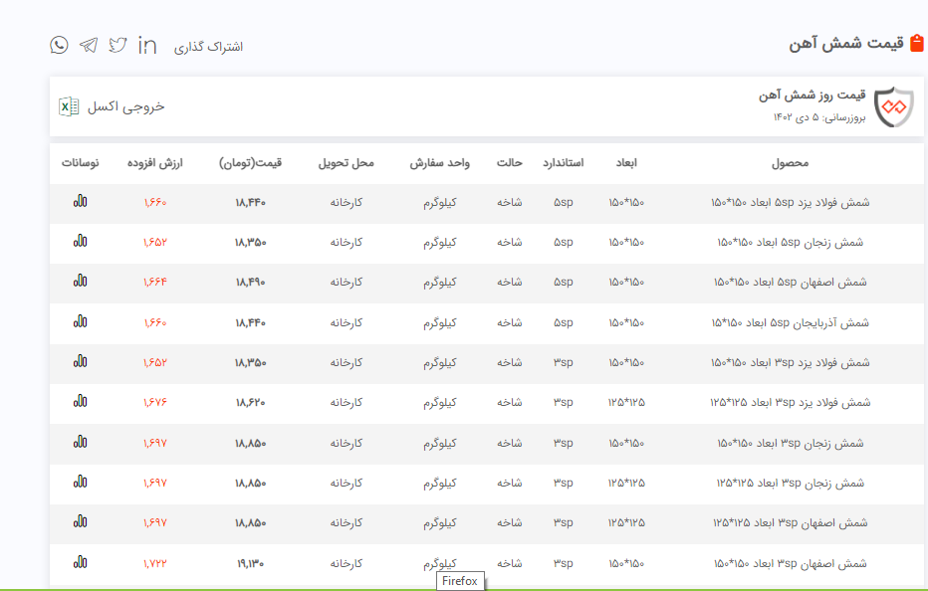Open price chart for شمش زنجان 5sp row
Viewport: 928px width, 591px height.
click(80, 241)
